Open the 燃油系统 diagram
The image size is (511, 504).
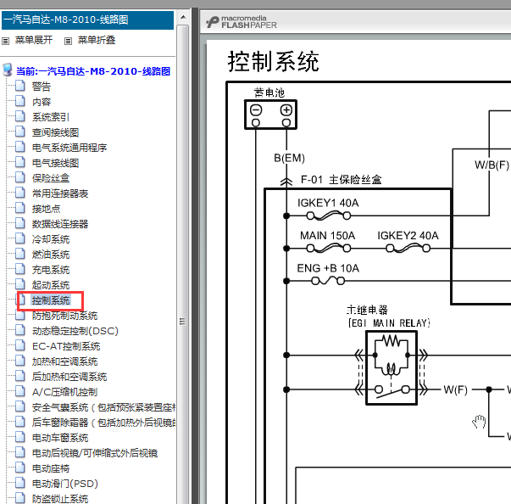tap(51, 255)
